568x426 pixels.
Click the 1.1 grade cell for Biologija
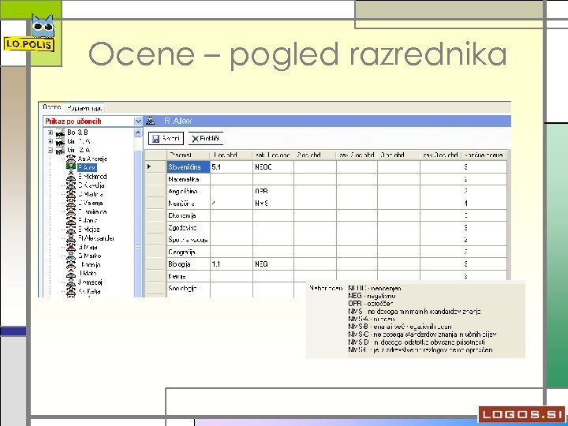(x=231, y=264)
